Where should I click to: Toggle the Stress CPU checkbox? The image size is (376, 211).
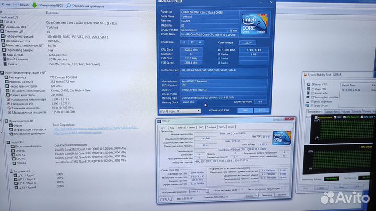(x=313, y=84)
